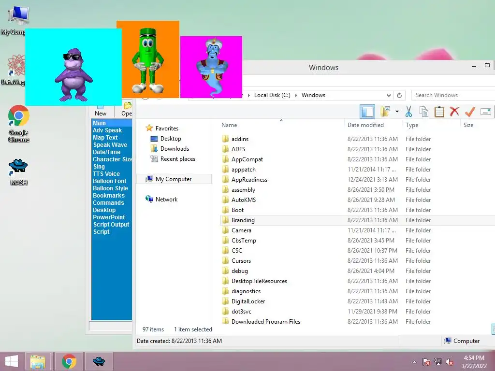Open the Adv Speak tab in MASH
The image size is (495, 371).
[x=107, y=130]
